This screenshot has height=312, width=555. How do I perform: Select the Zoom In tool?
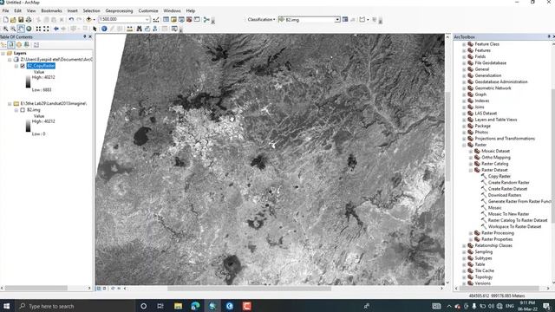6,29
